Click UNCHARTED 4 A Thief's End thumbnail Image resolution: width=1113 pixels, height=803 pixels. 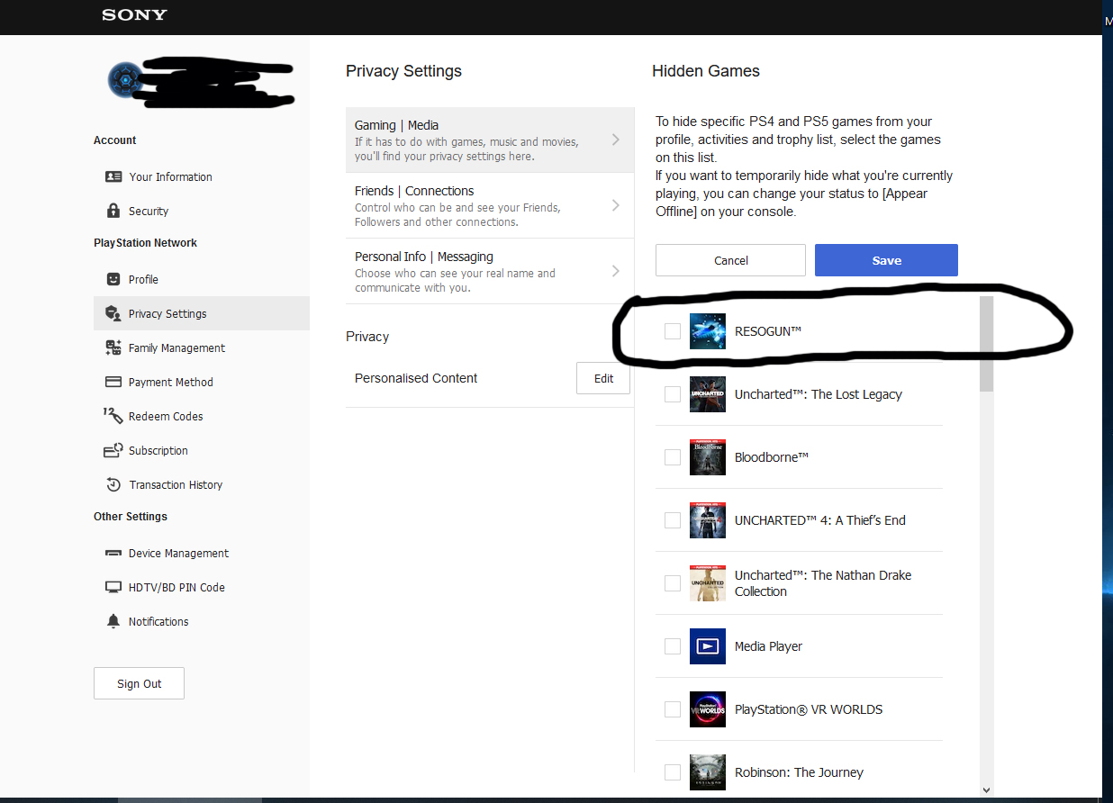[x=708, y=520]
